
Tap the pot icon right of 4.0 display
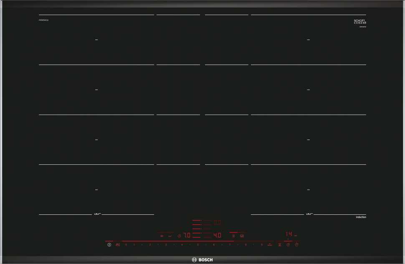click(x=233, y=236)
